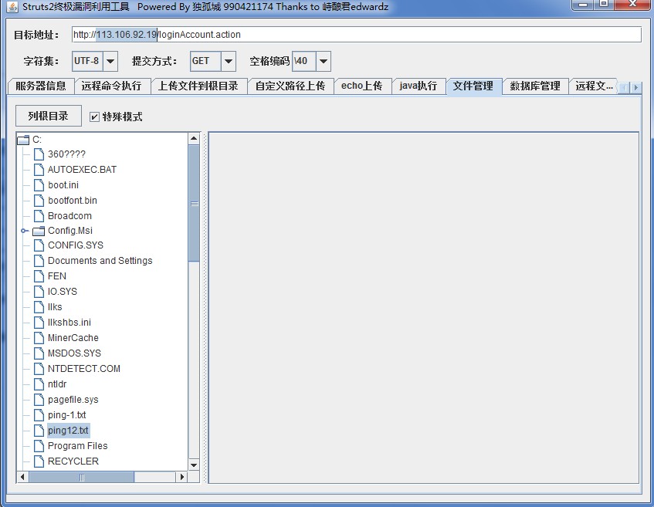Toggle the 特殊模式 checkbox
The image size is (654, 507).
click(94, 117)
